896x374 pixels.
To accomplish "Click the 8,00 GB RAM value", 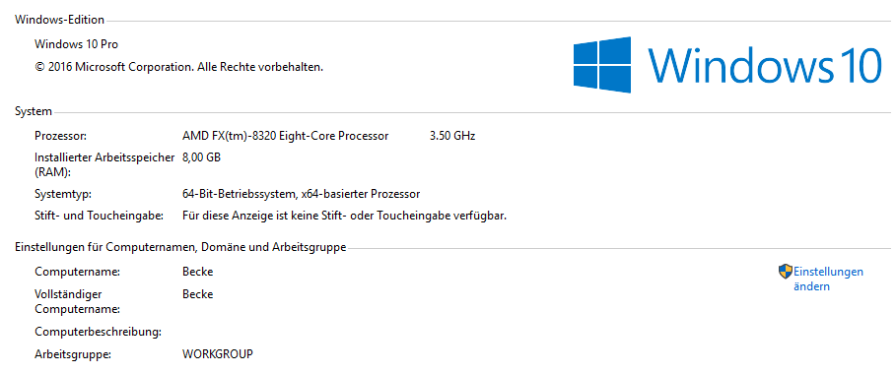I will (x=201, y=157).
